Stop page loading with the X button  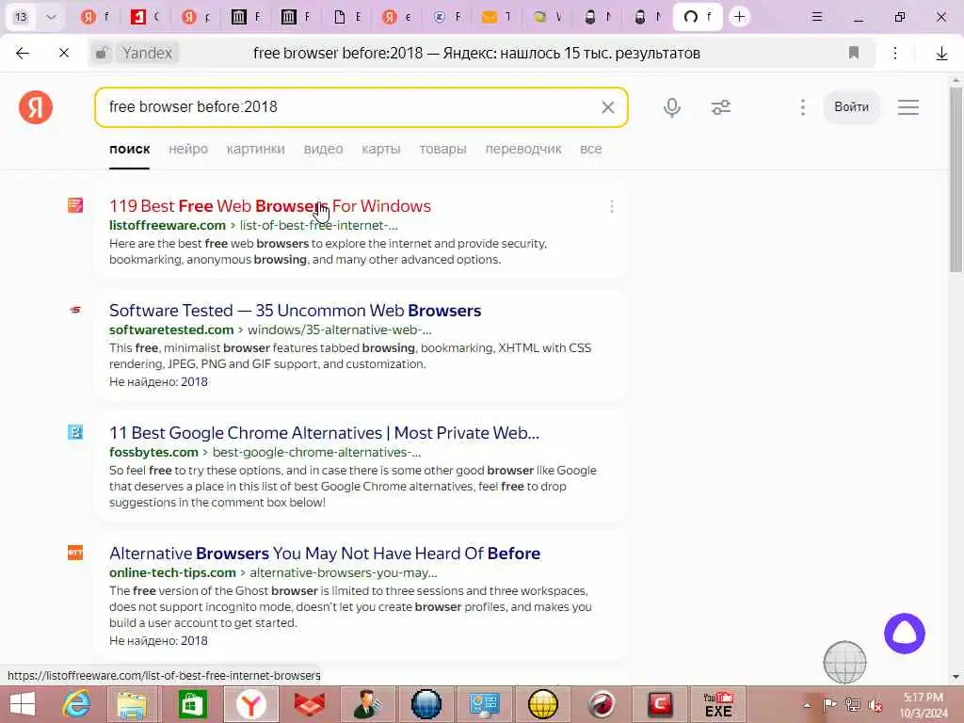64,54
